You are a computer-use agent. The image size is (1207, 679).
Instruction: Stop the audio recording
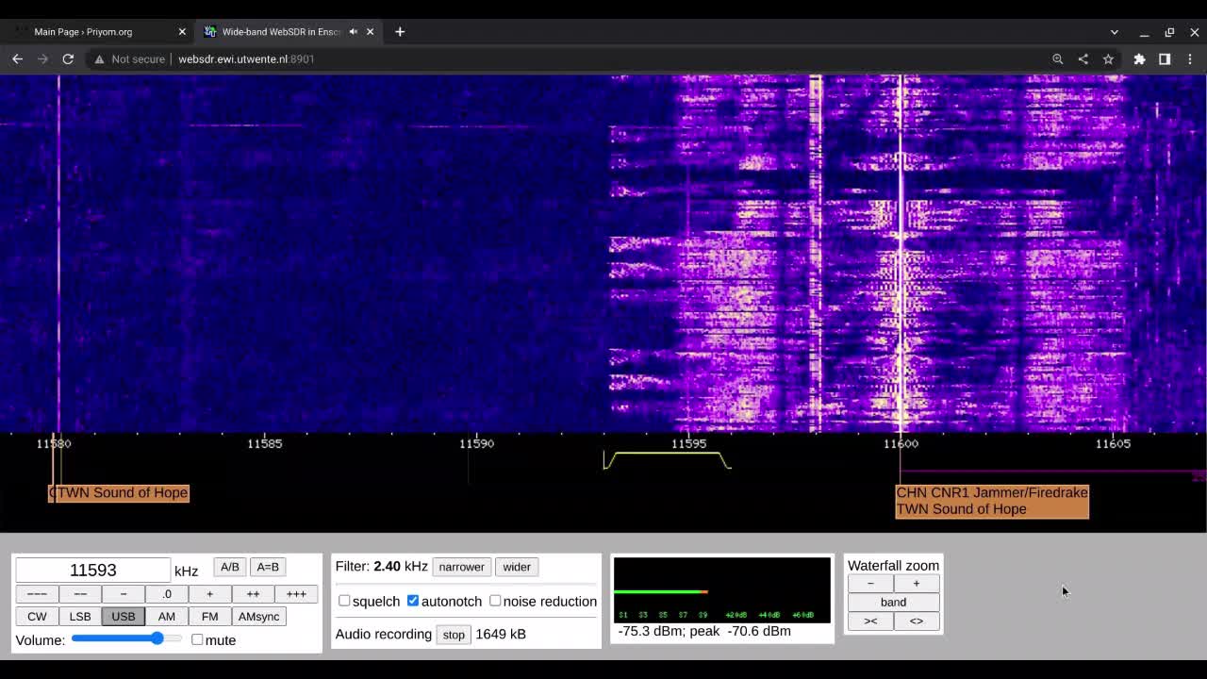(454, 635)
